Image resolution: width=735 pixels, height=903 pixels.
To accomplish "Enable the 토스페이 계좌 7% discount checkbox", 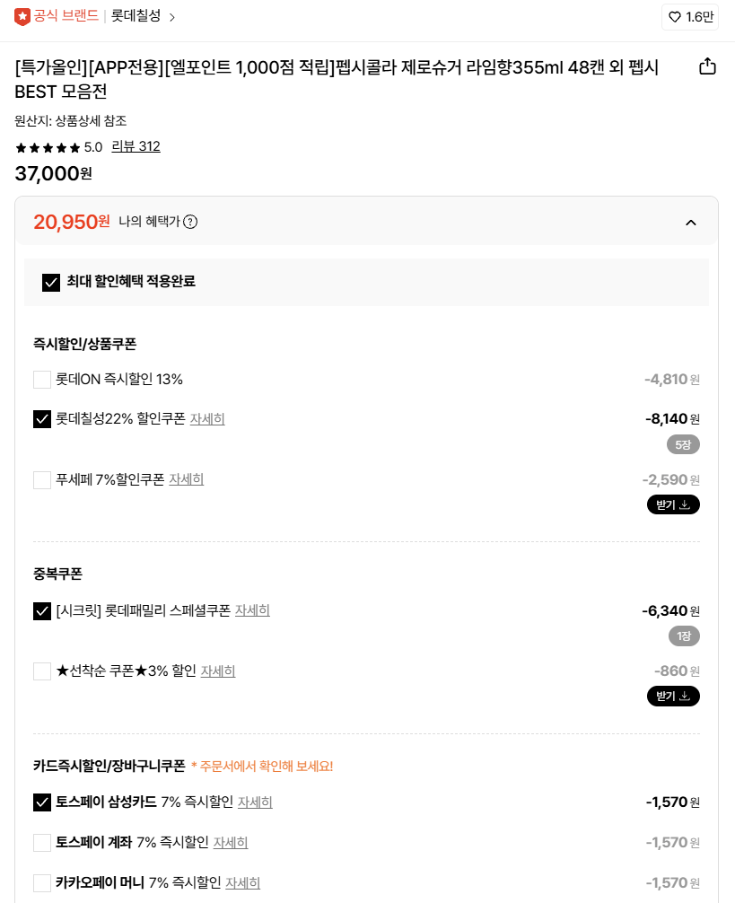I will (x=42, y=843).
